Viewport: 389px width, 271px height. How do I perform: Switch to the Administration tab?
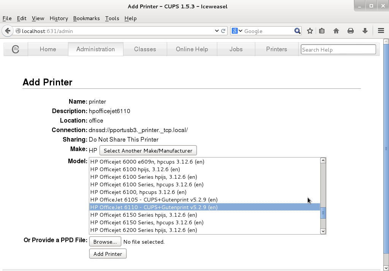(x=95, y=49)
